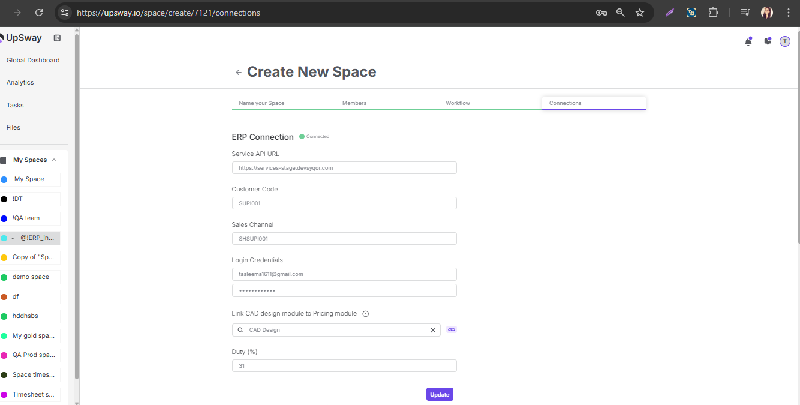Collapse the sidebar using the panel icon
The image size is (800, 405).
coord(57,38)
